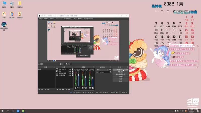Decrease transition duration with down stepper arrow
This screenshot has width=201, height=113.
(110, 73)
